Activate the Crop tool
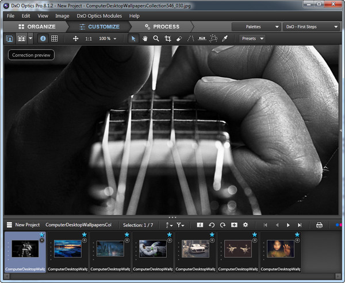Screen dimensions: 345x283 point(168,38)
